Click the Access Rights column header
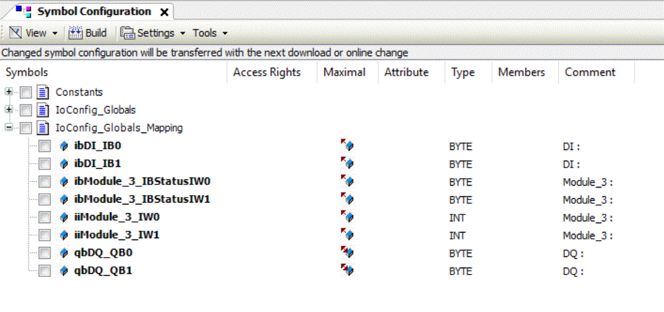The width and height of the screenshot is (664, 312). point(267,73)
